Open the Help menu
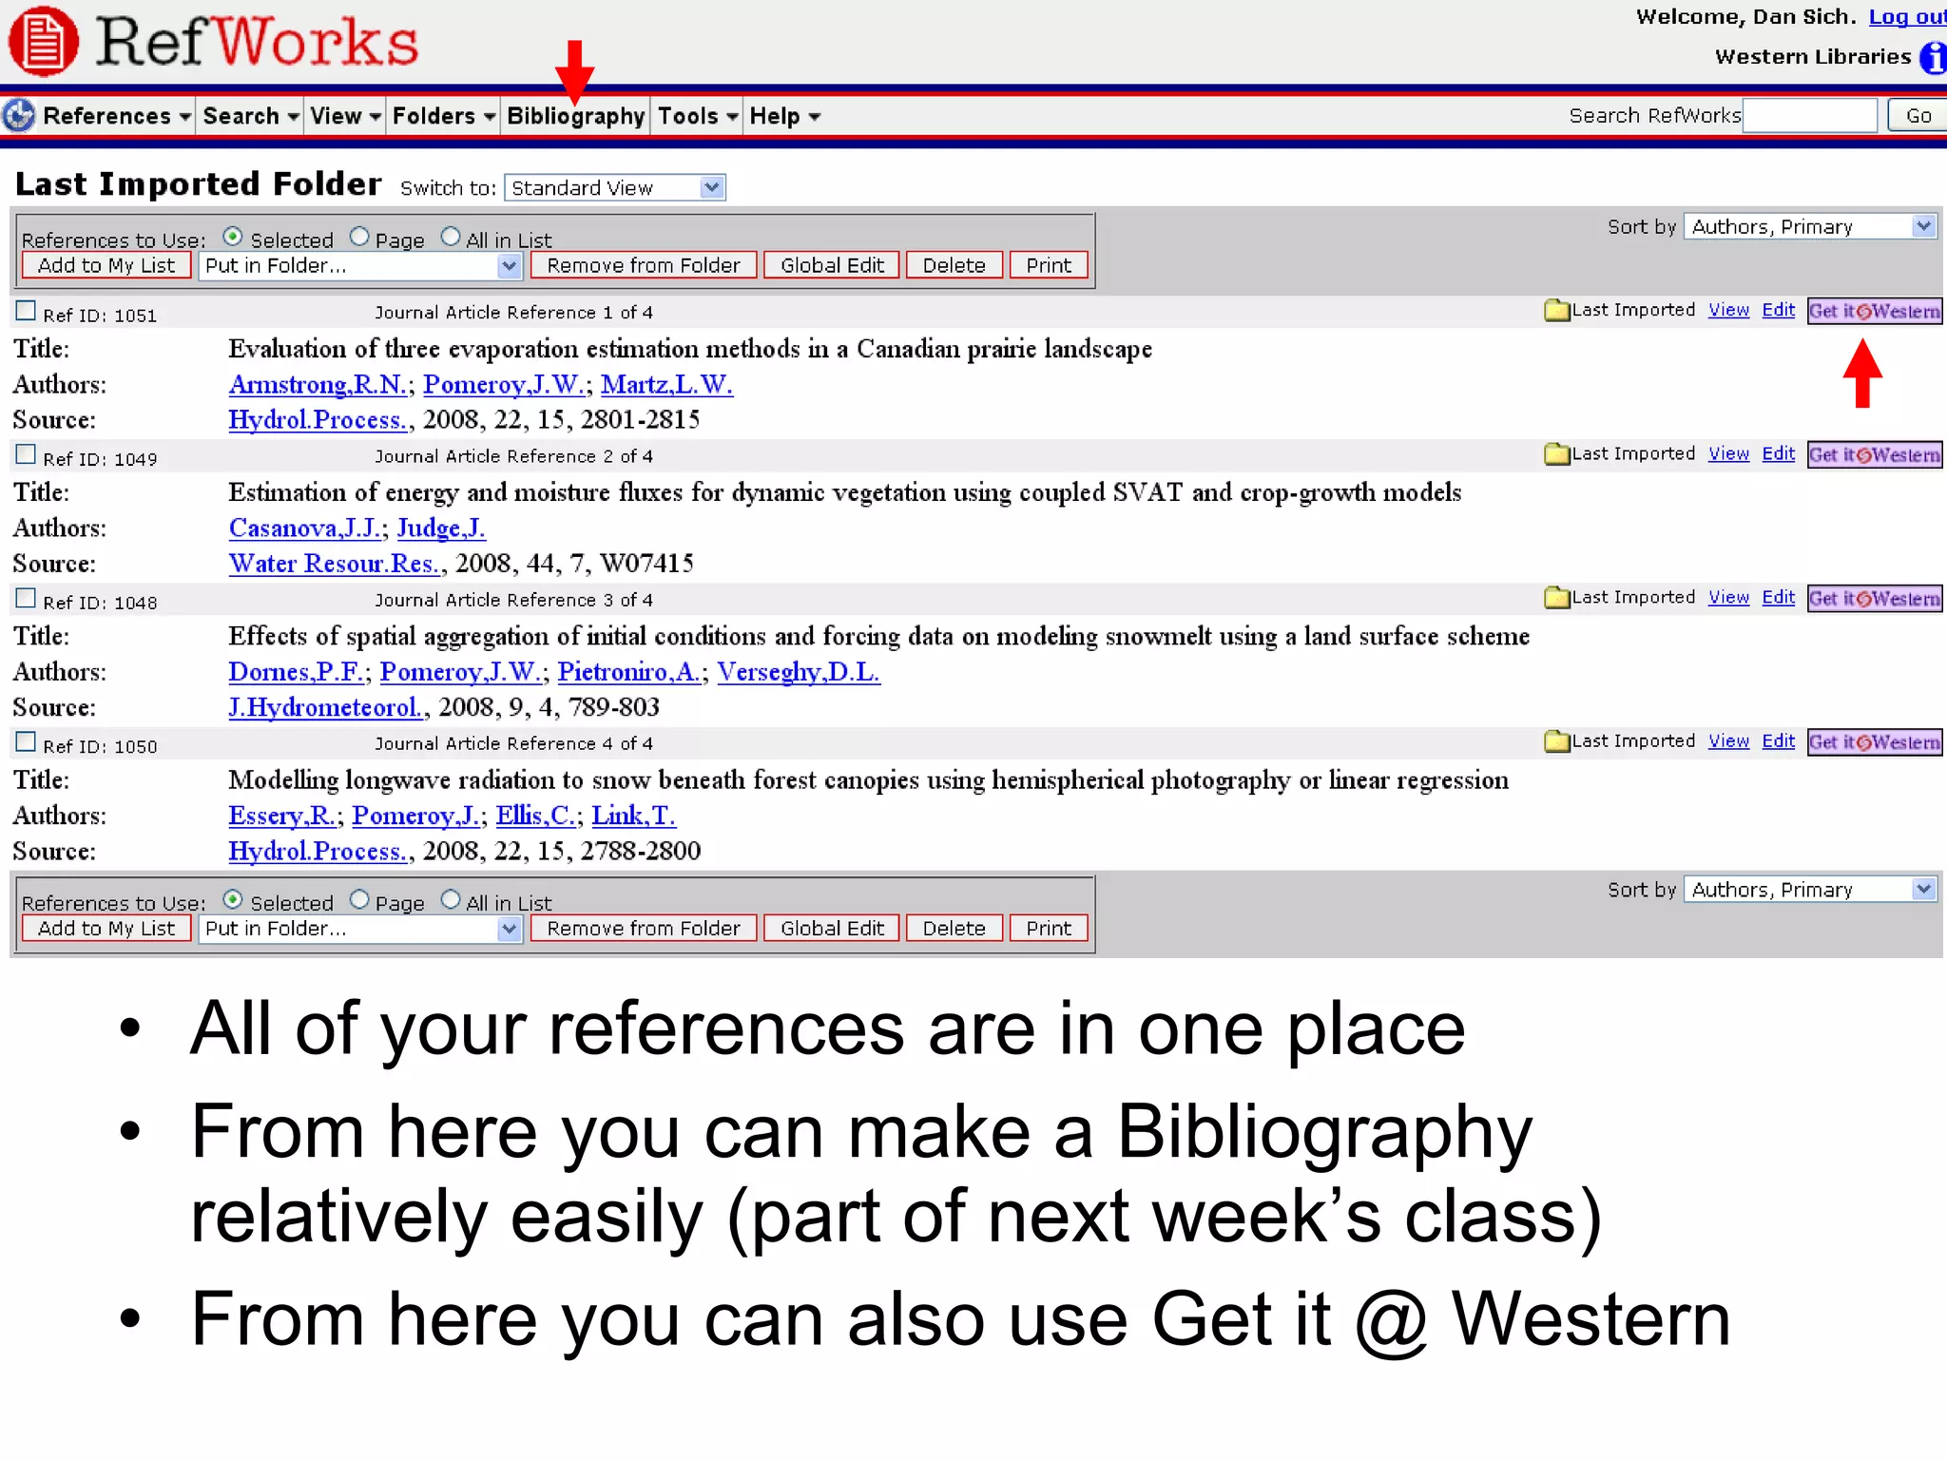Screen dimensions: 1947x1460 (x=784, y=116)
